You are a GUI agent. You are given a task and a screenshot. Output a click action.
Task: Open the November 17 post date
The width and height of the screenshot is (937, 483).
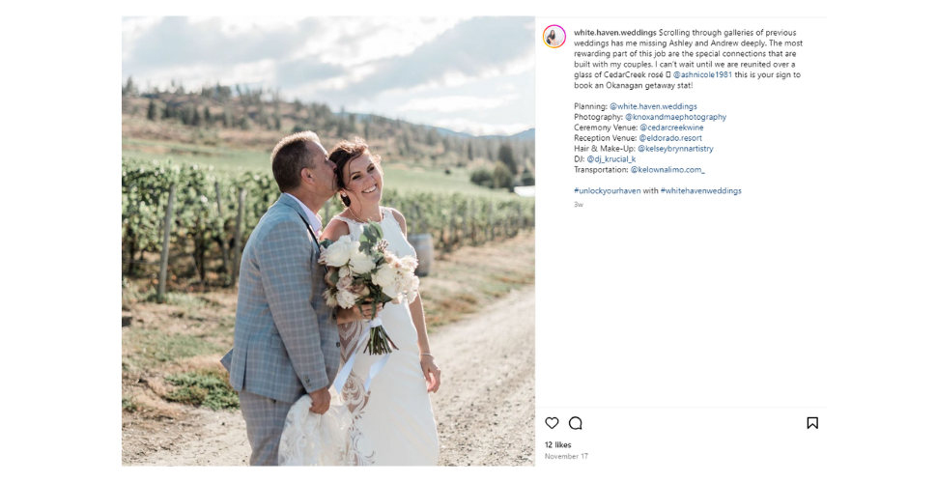click(x=566, y=456)
